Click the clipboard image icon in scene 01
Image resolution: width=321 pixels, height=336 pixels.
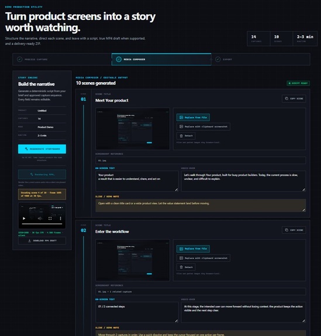pos(181,127)
